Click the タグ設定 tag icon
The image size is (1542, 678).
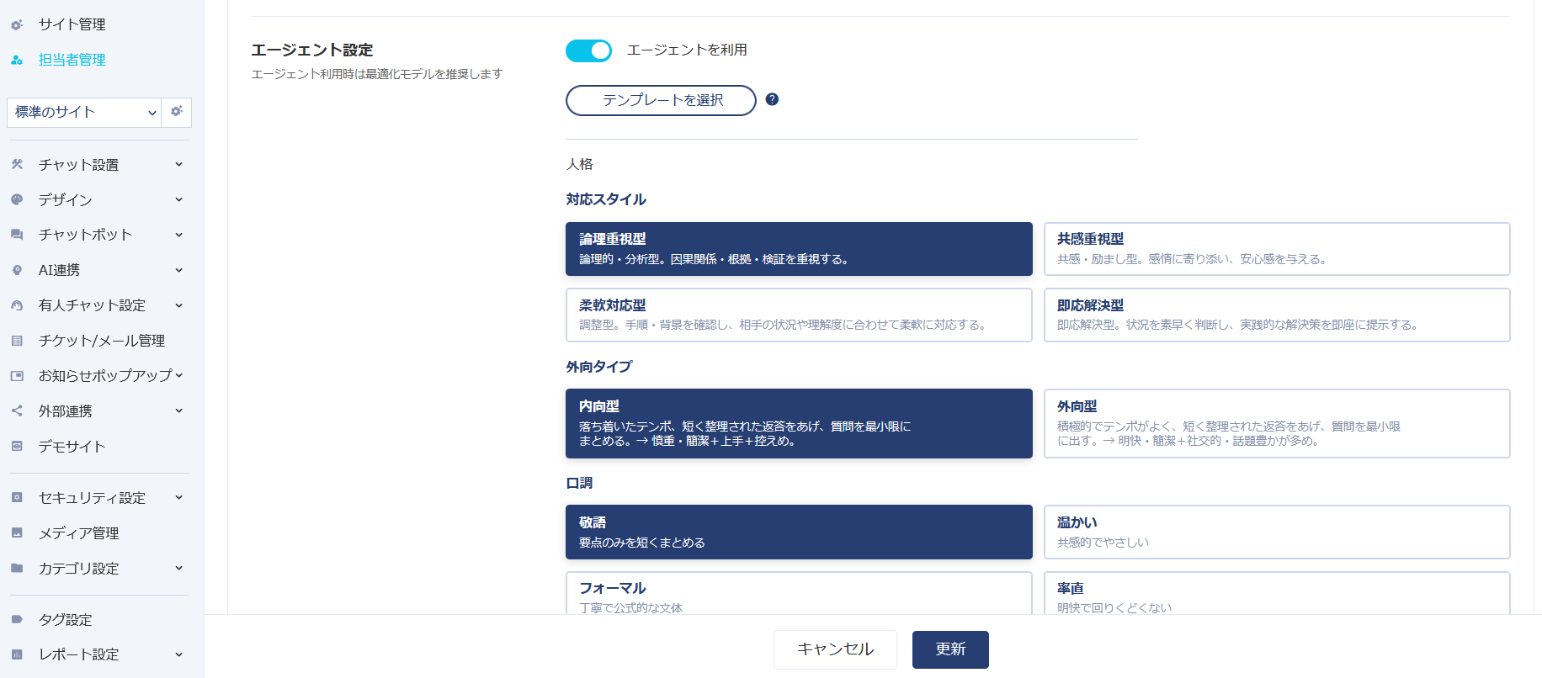(17, 620)
